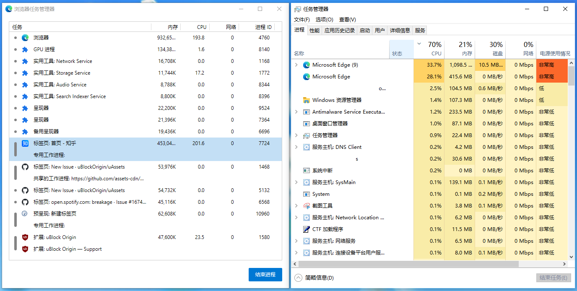Expand the Antimalware Service Executable entry
Image resolution: width=577 pixels, height=291 pixels.
point(296,112)
